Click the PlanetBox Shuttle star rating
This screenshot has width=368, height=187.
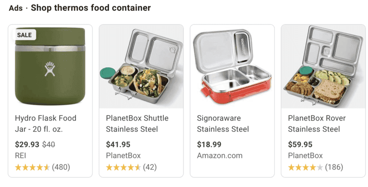(123, 167)
